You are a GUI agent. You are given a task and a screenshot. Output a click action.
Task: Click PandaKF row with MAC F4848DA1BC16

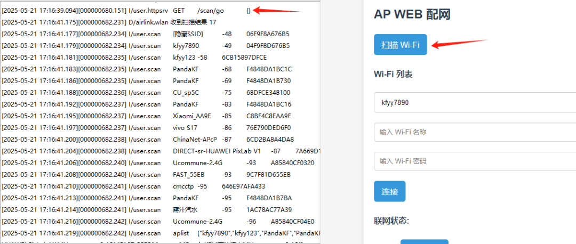(147, 104)
